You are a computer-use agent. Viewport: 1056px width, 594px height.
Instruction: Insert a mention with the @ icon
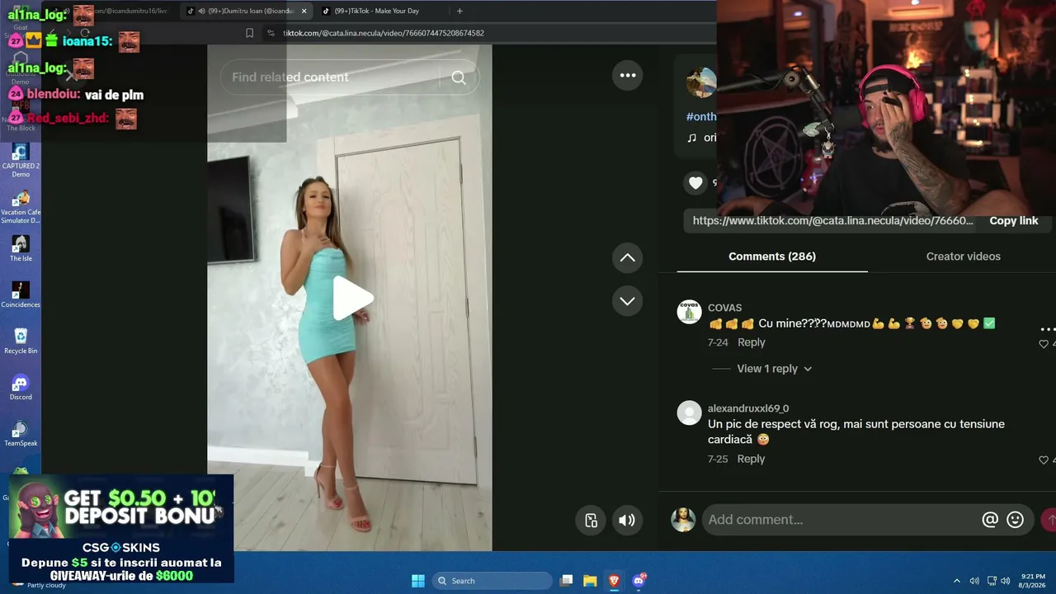click(x=990, y=520)
